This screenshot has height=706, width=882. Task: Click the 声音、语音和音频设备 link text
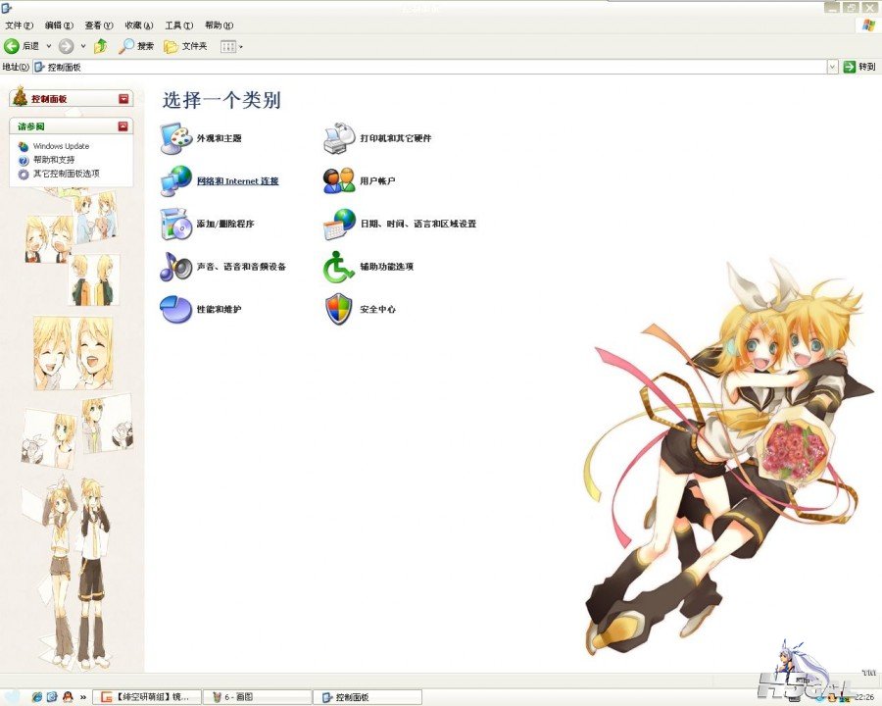[x=241, y=267]
